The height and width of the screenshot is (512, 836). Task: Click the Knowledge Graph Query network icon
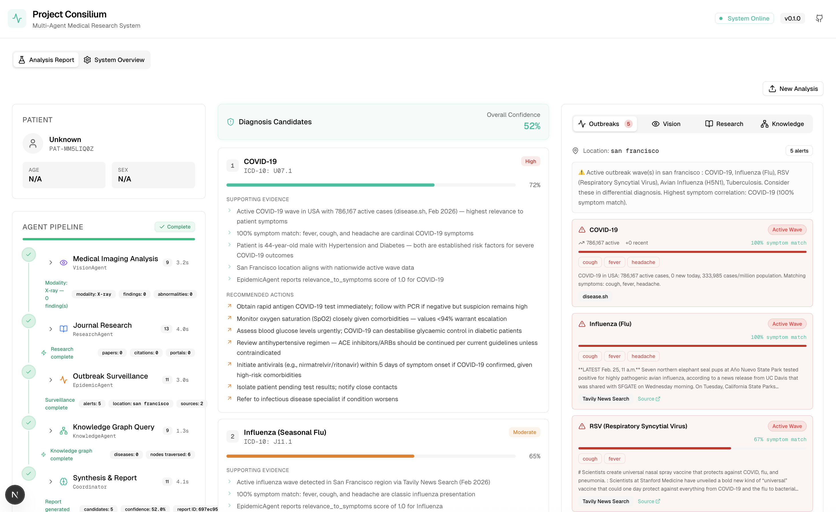coord(63,431)
